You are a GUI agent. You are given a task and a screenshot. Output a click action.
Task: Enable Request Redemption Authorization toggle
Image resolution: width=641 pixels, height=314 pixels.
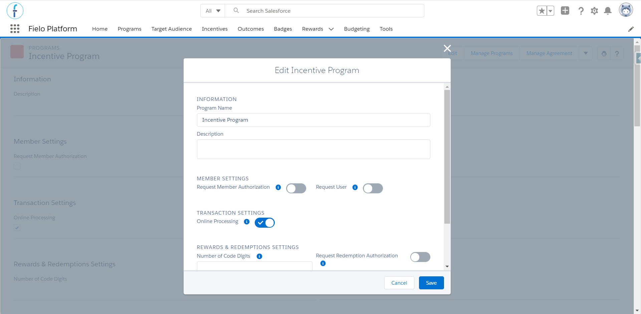[420, 257]
